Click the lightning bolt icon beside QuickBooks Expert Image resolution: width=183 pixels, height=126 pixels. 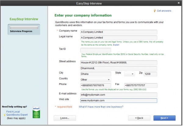(x=5, y=115)
